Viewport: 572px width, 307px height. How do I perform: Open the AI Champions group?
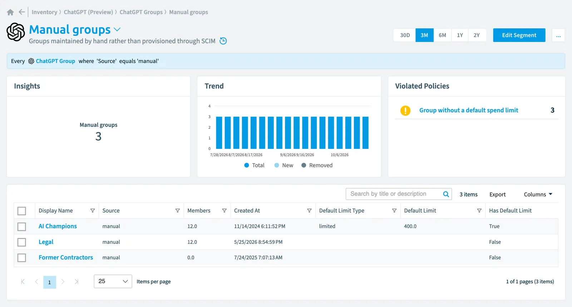(x=58, y=226)
